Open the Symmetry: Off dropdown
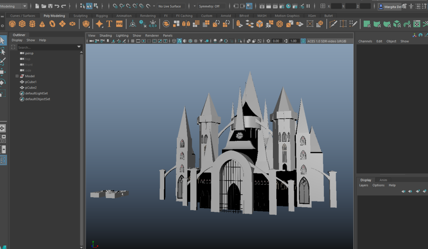The image size is (428, 249). coord(212,6)
